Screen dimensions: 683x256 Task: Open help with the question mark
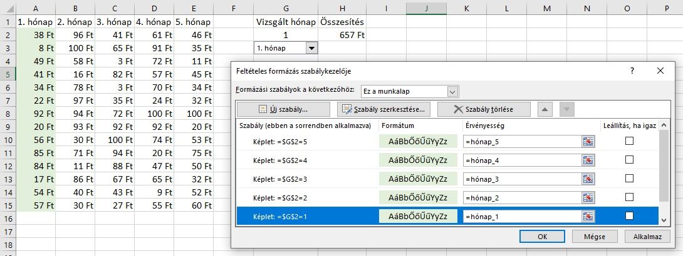click(x=632, y=71)
